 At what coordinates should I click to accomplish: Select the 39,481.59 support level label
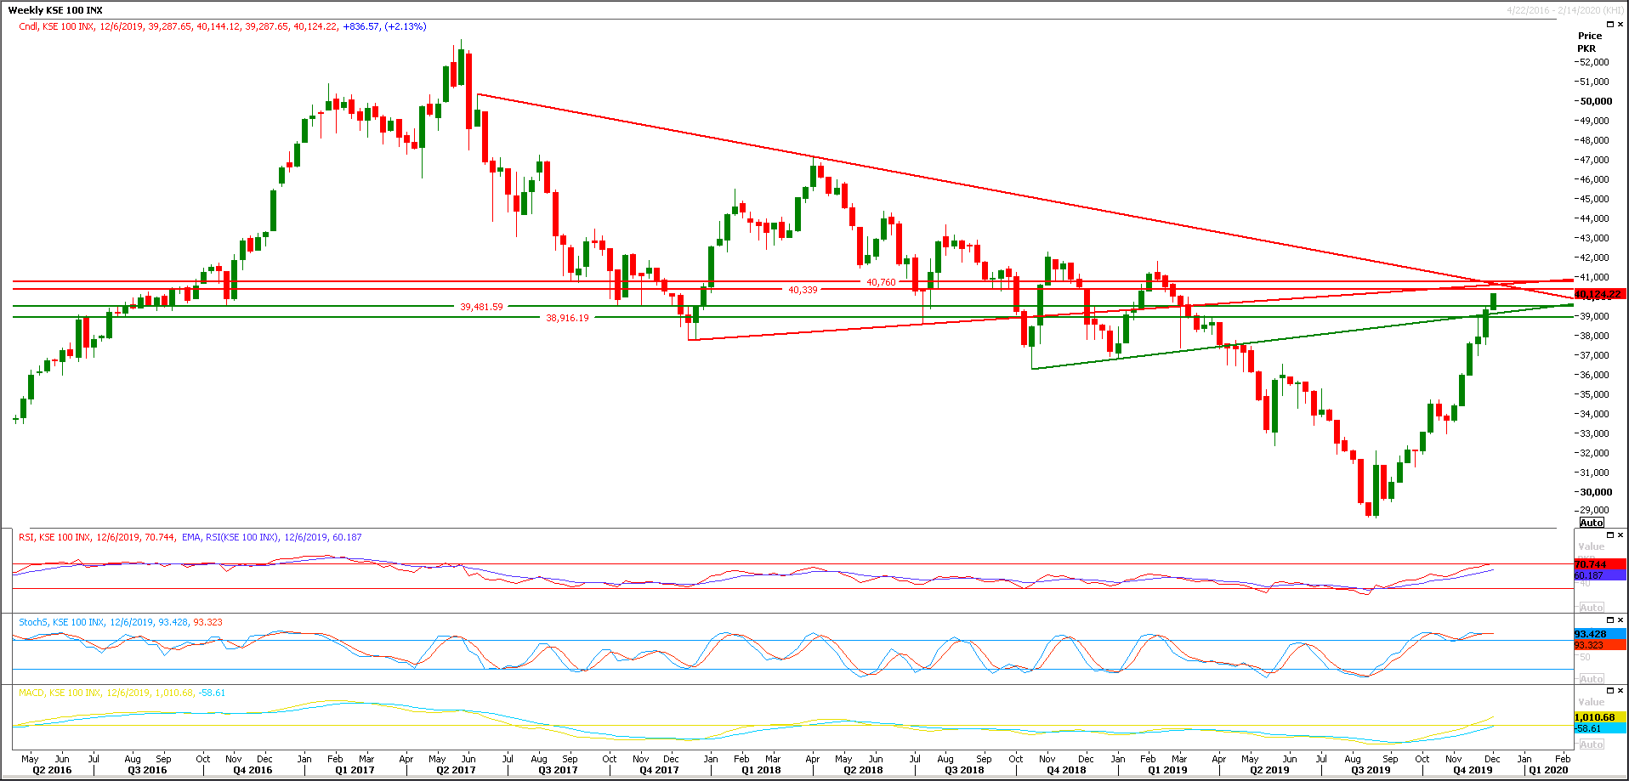pyautogui.click(x=481, y=307)
